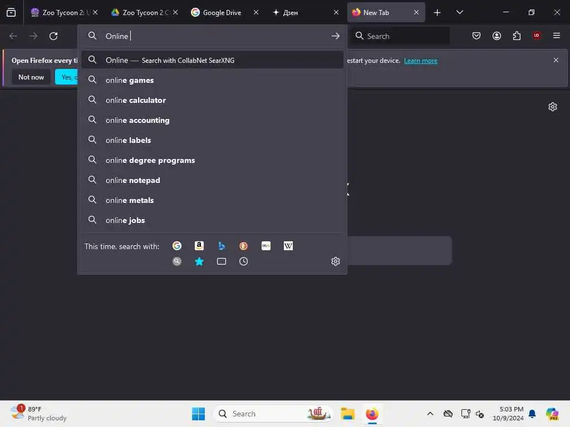Show hidden icons in the system tray
Viewport: 570px width, 427px height.
pyautogui.click(x=430, y=414)
